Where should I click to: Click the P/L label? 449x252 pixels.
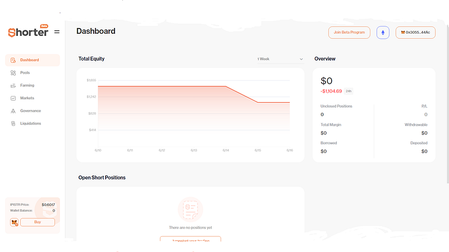(x=424, y=106)
